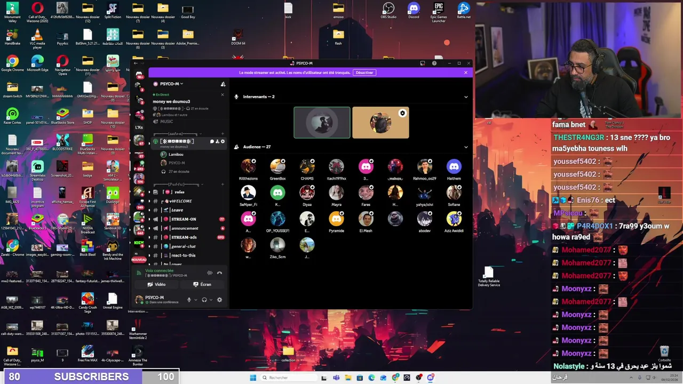Expand the arrow beside general-chat channel
The height and width of the screenshot is (384, 683).
149,246
